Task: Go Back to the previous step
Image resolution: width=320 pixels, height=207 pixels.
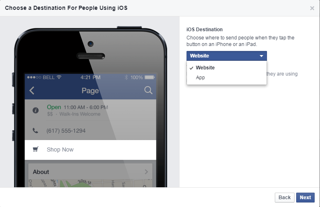Action: point(285,198)
